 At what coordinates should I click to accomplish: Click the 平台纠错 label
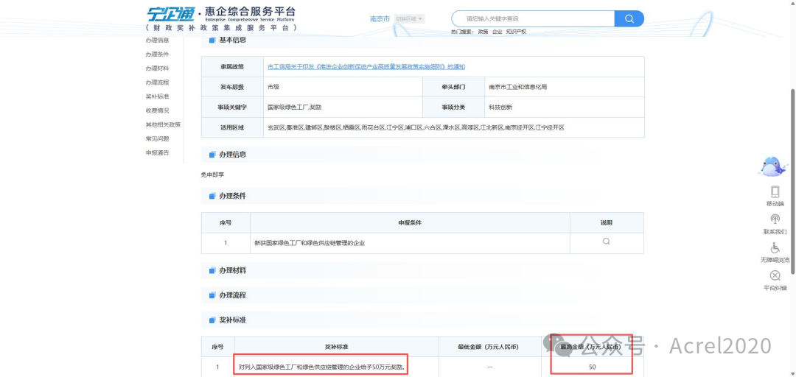tap(775, 288)
